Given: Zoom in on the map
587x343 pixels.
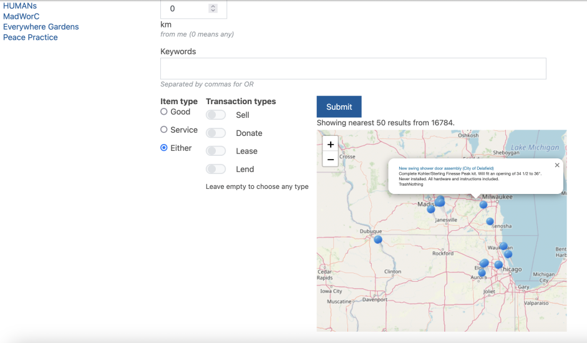Looking at the screenshot, I should pyautogui.click(x=331, y=144).
